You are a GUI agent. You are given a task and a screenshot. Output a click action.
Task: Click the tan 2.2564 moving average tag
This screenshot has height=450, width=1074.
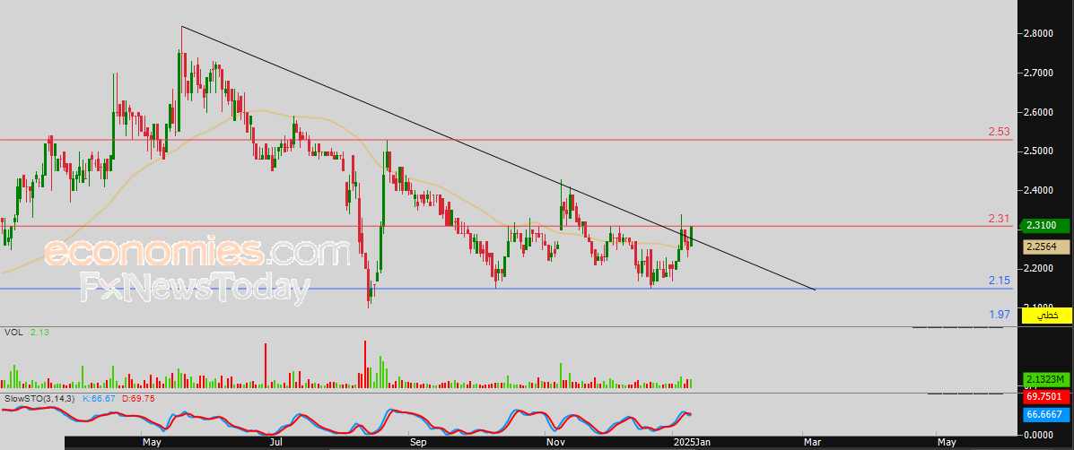(1045, 247)
